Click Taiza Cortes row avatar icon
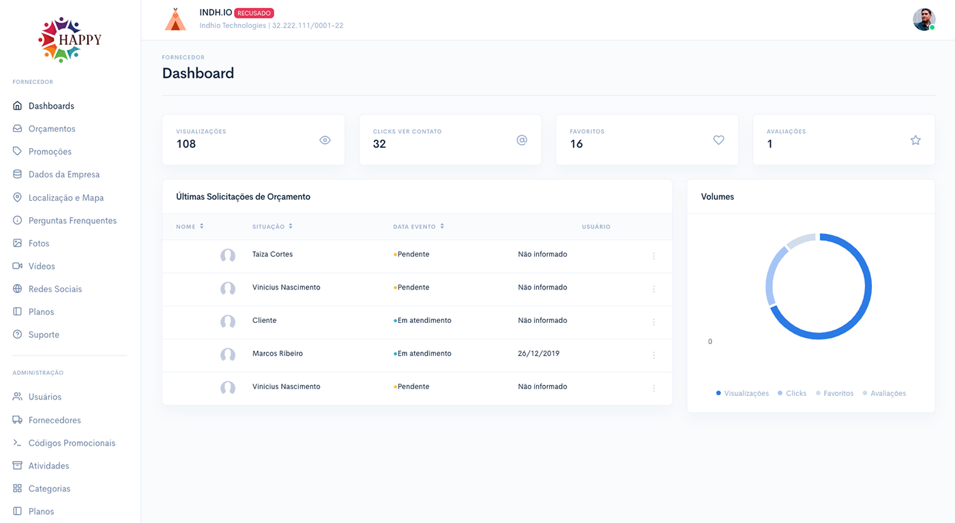The width and height of the screenshot is (955, 523). 228,255
